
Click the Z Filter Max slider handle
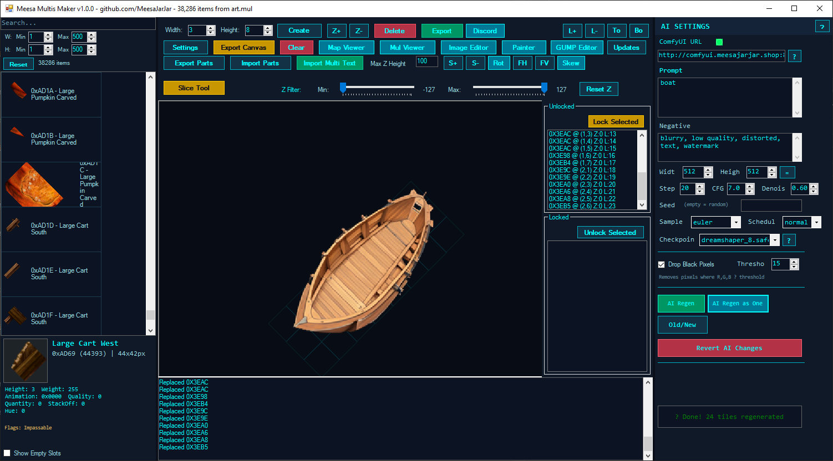[x=544, y=88]
